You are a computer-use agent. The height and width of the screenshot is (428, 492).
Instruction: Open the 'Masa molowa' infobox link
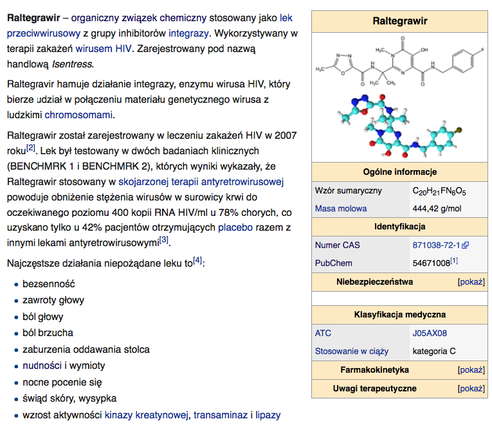tap(341, 208)
